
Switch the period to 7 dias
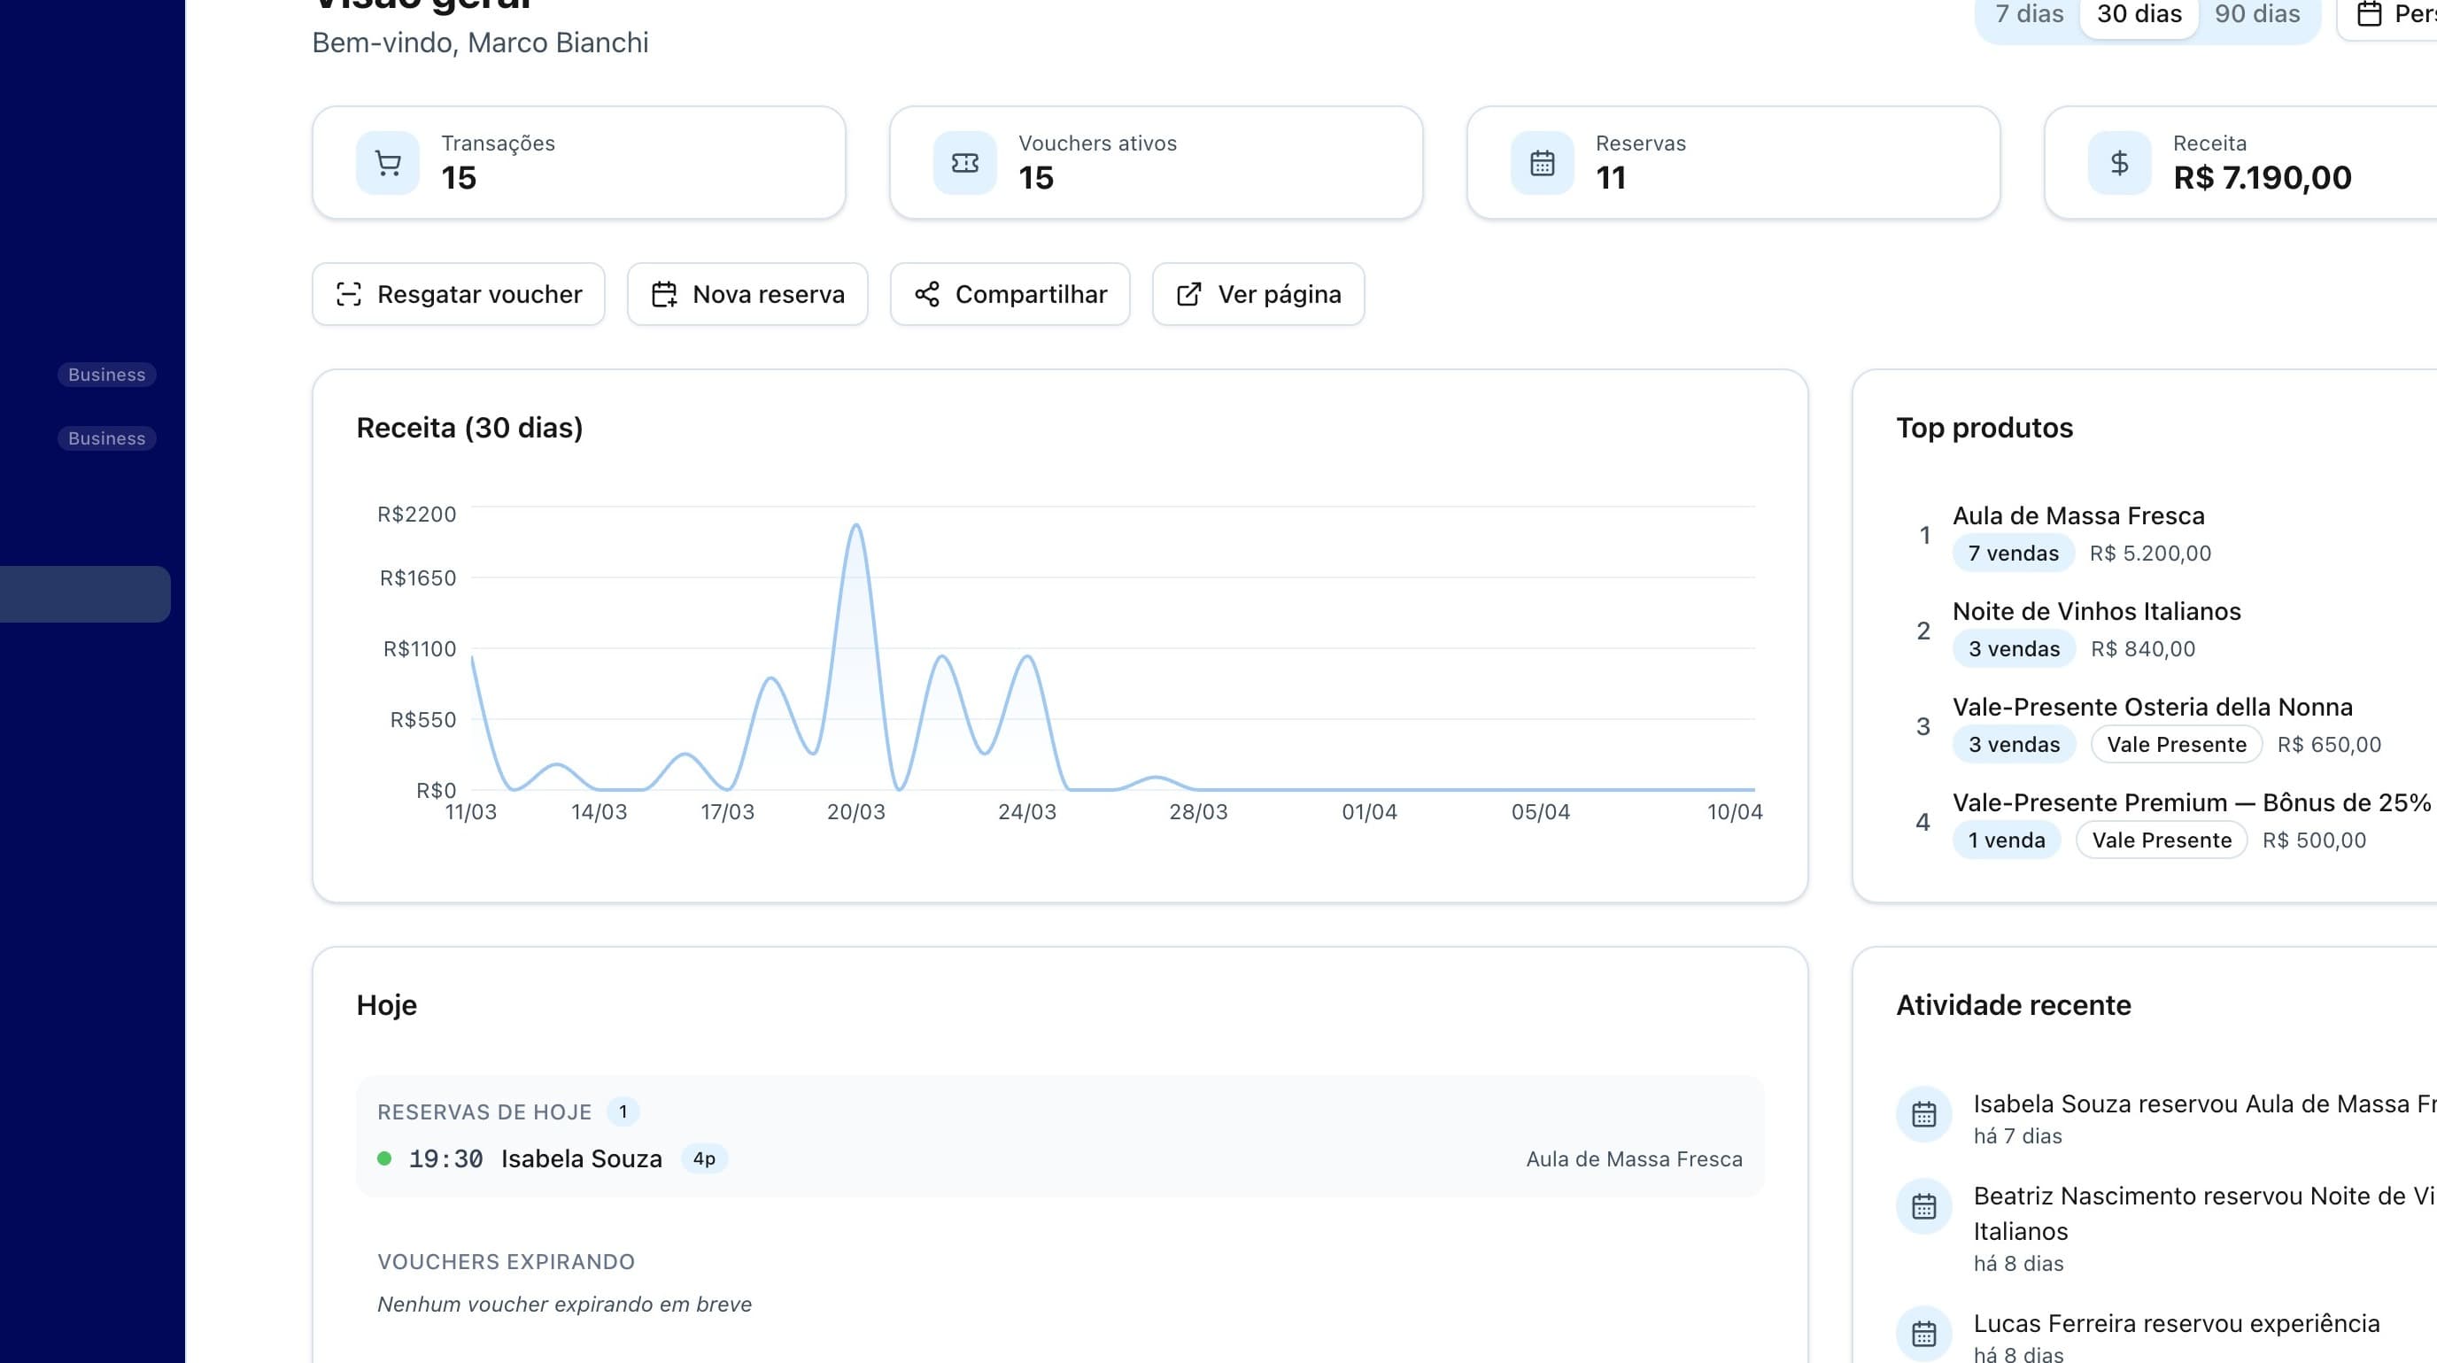point(2030,14)
